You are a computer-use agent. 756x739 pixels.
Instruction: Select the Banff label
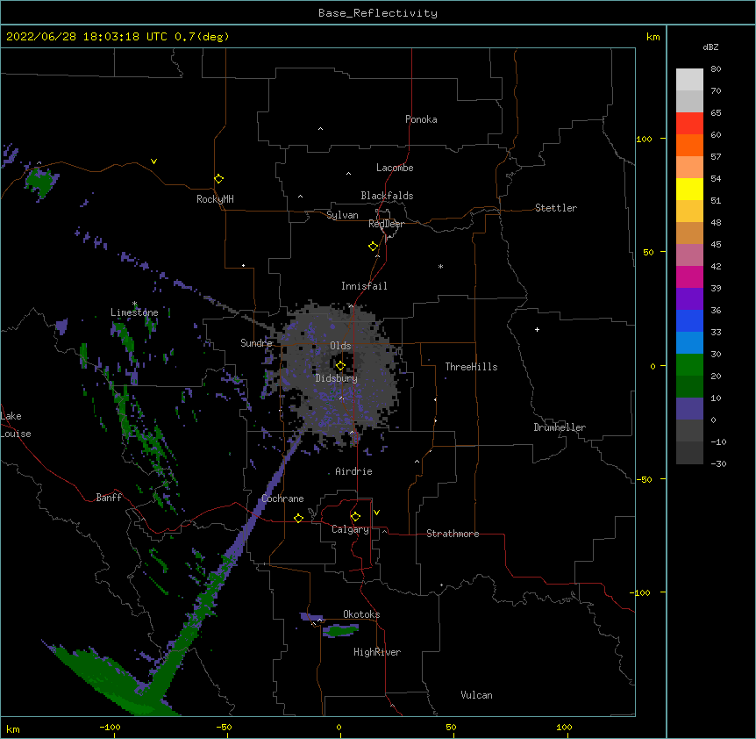coord(109,498)
